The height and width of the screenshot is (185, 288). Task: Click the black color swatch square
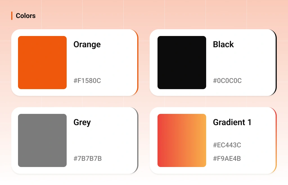point(182,63)
